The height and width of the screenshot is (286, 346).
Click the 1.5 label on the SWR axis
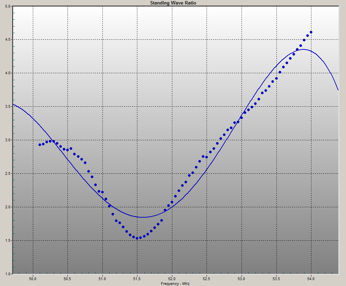[8, 241]
